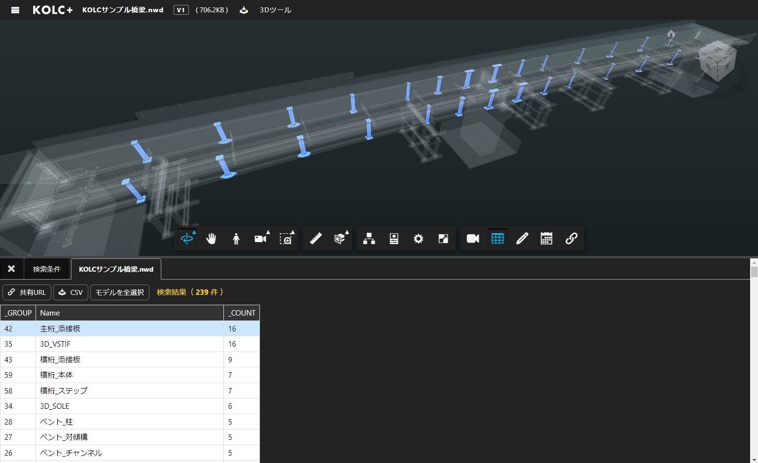Open the hamburger main menu
The height and width of the screenshot is (463, 758).
tap(15, 10)
